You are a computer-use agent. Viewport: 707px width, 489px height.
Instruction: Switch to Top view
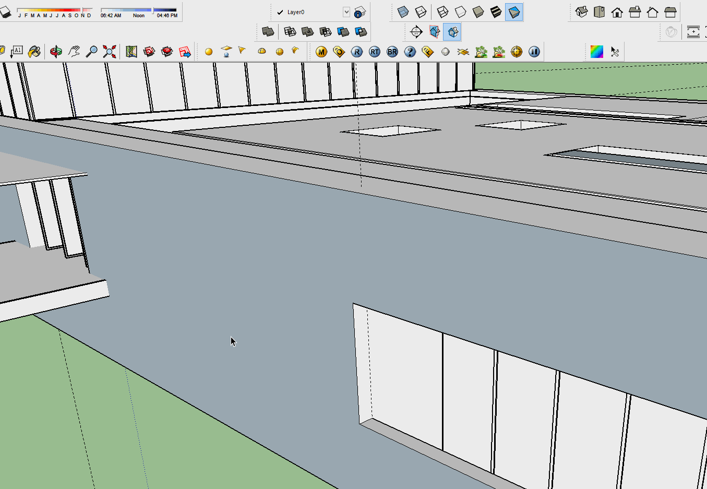click(600, 12)
